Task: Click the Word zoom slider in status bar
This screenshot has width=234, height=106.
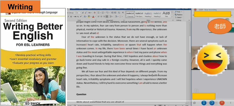Action: tap(176, 105)
